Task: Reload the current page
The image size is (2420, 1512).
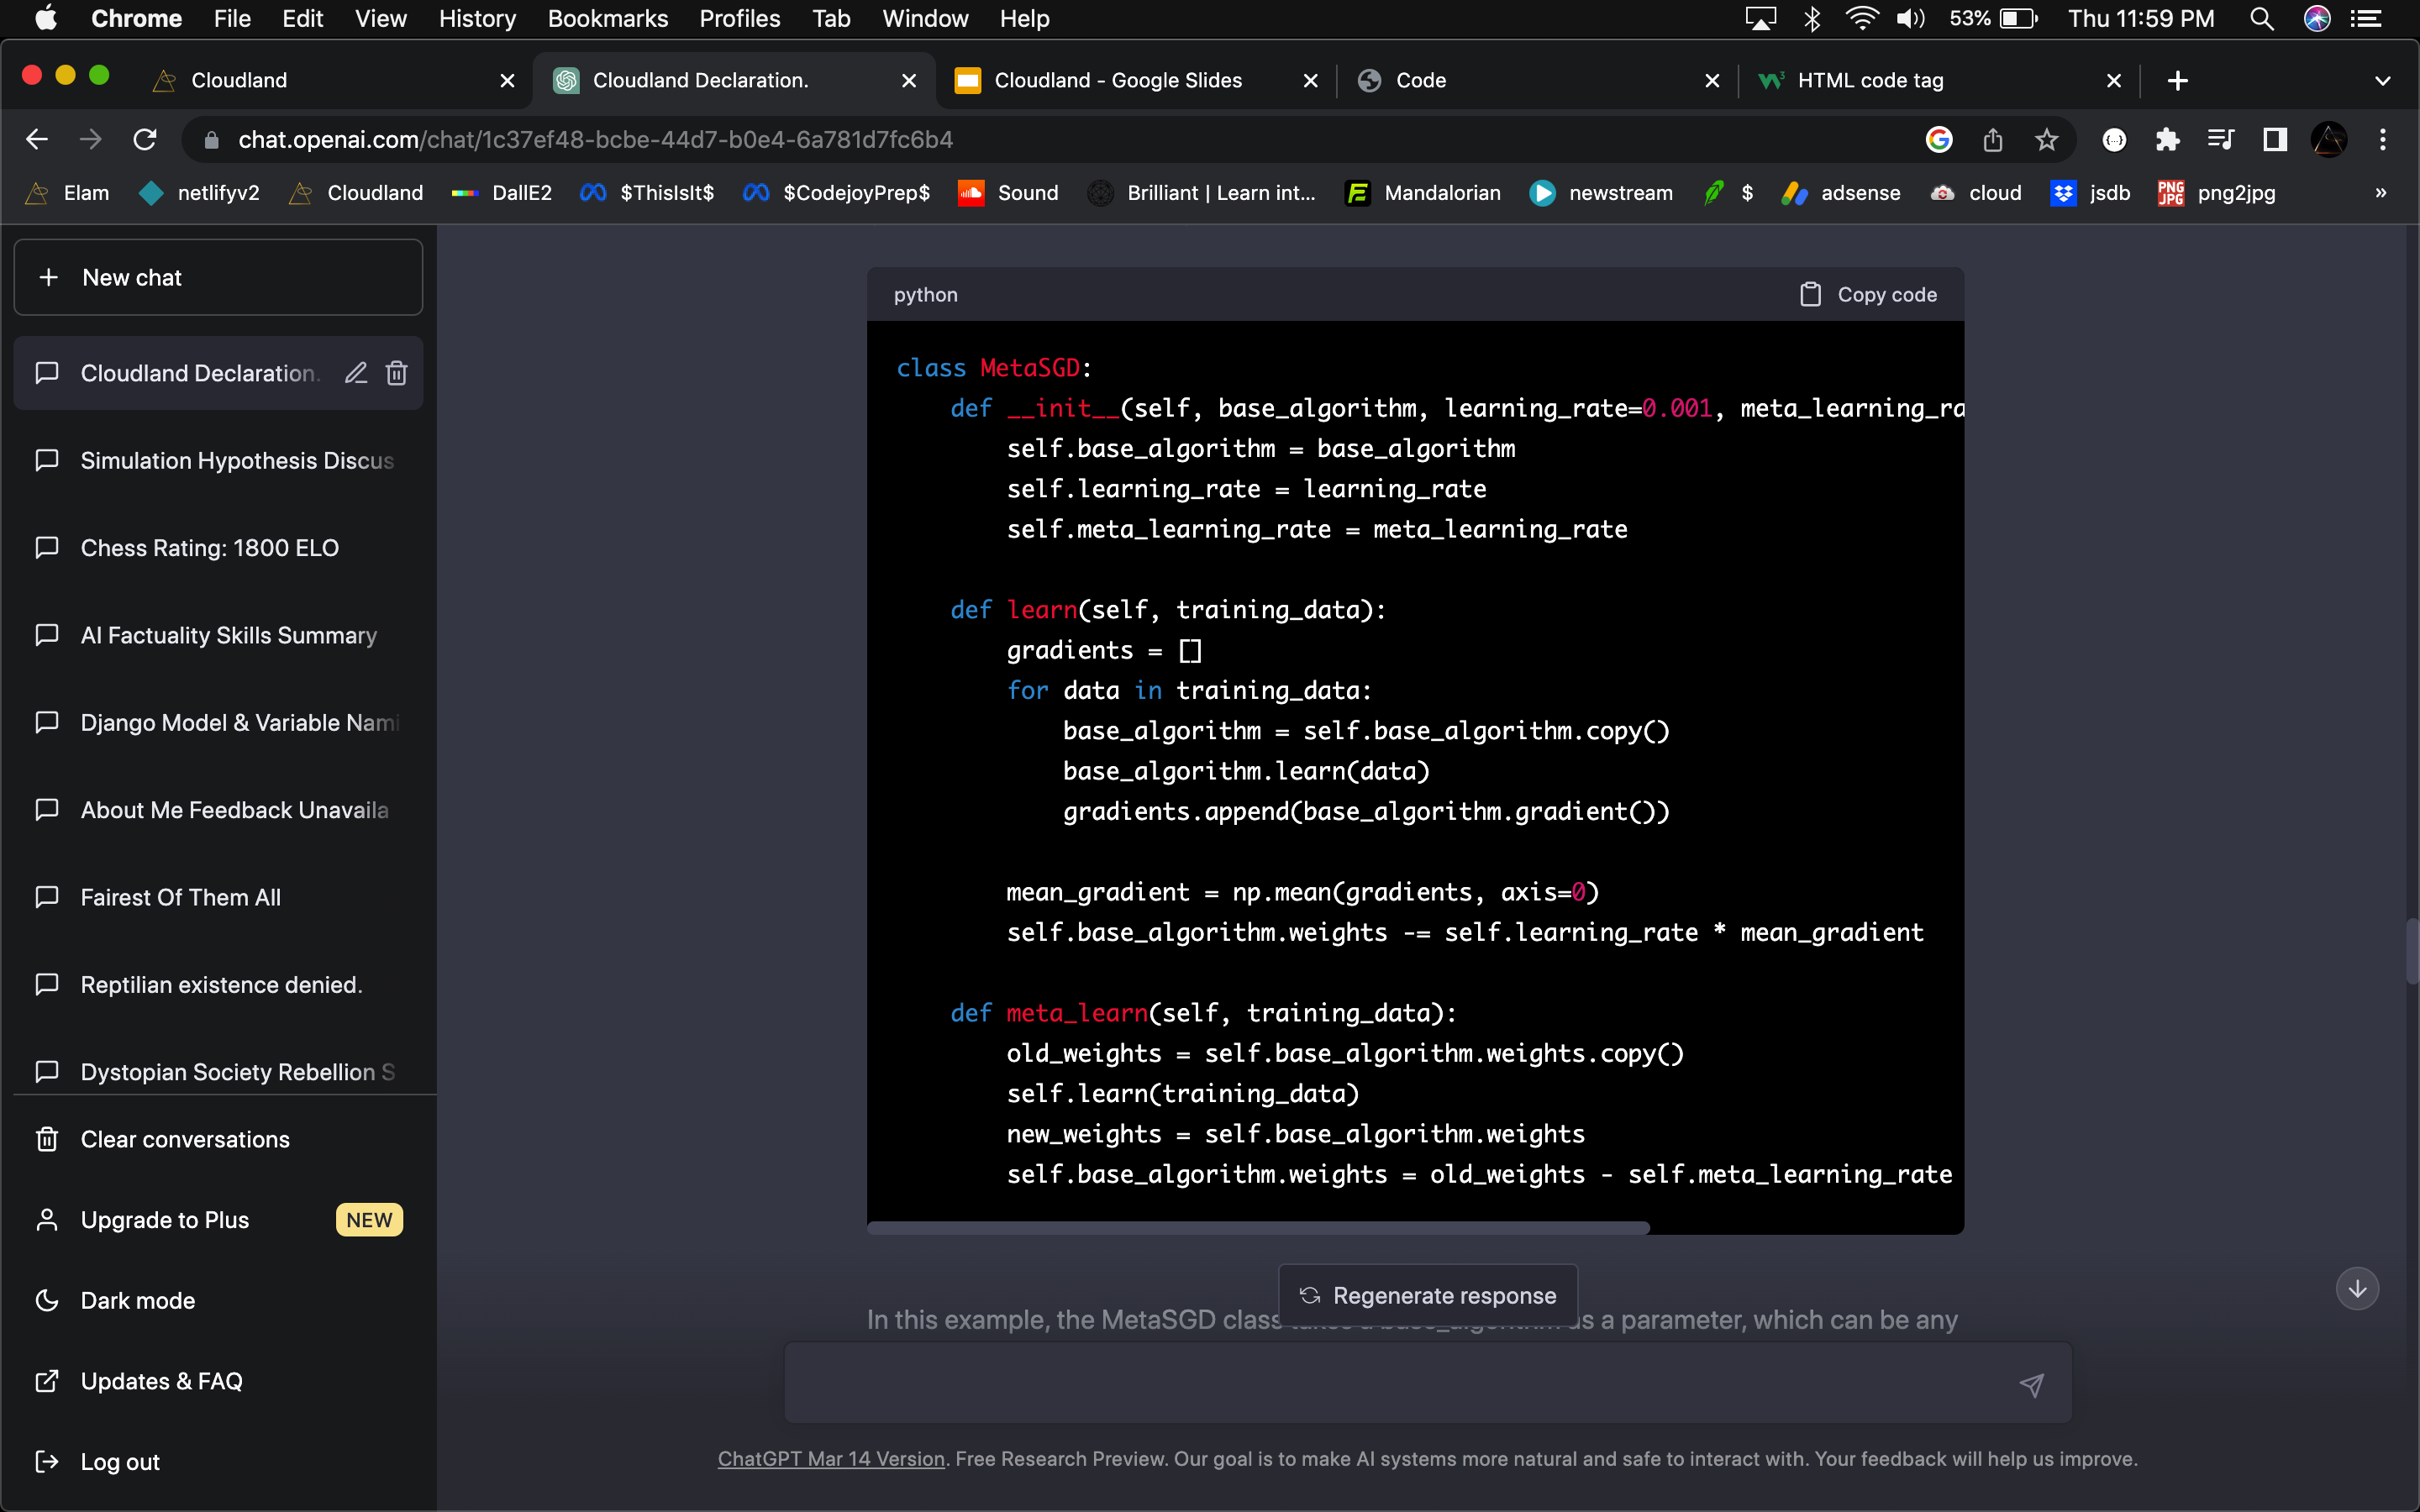Action: [145, 140]
